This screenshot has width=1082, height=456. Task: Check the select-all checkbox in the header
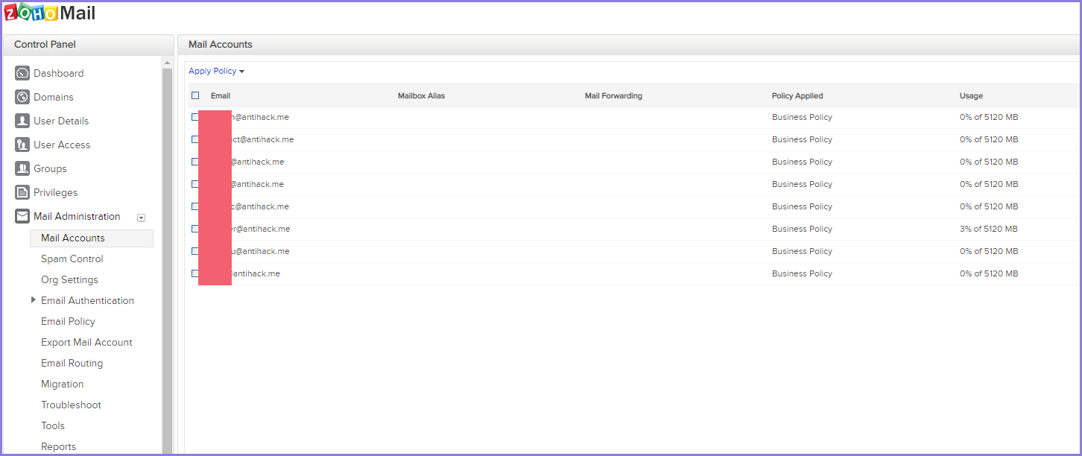click(195, 95)
